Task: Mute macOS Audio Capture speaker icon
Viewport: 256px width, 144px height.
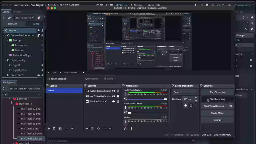Action: 125,99
